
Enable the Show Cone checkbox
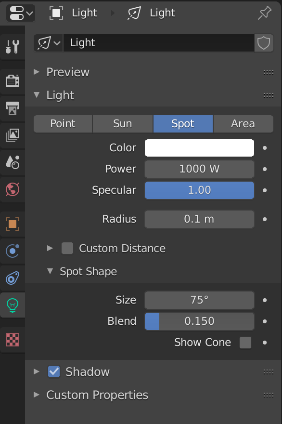tap(245, 343)
